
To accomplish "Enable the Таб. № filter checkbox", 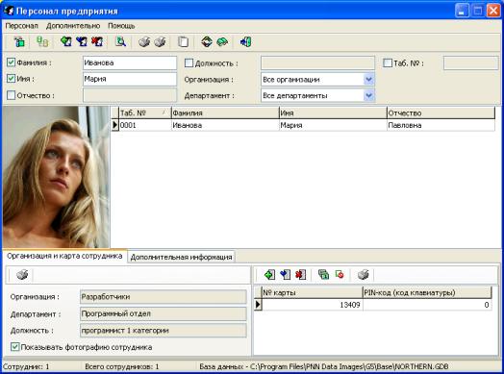I will tap(388, 63).
